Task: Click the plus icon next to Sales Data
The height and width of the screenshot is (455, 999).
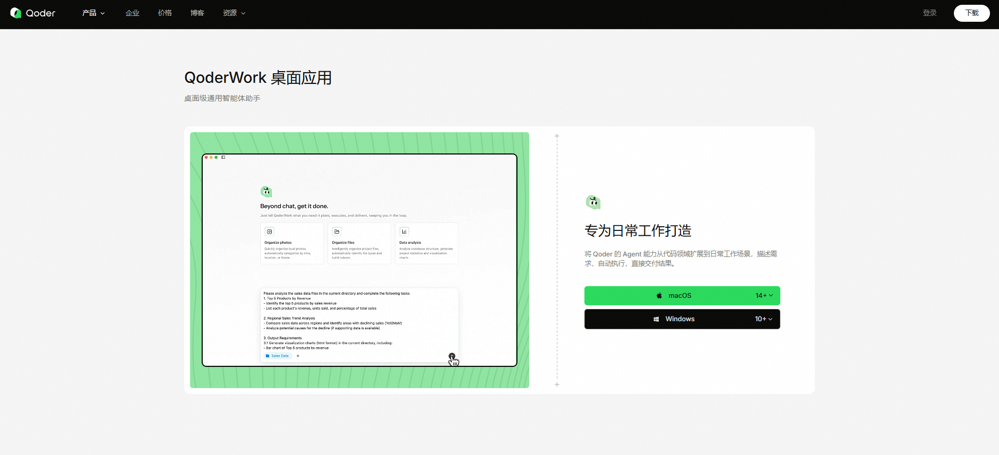Action: coord(298,356)
